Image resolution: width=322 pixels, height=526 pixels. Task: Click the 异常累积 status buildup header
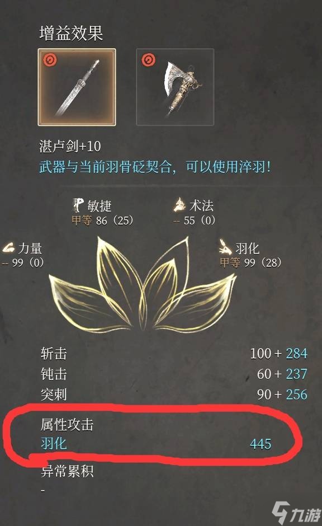point(67,471)
